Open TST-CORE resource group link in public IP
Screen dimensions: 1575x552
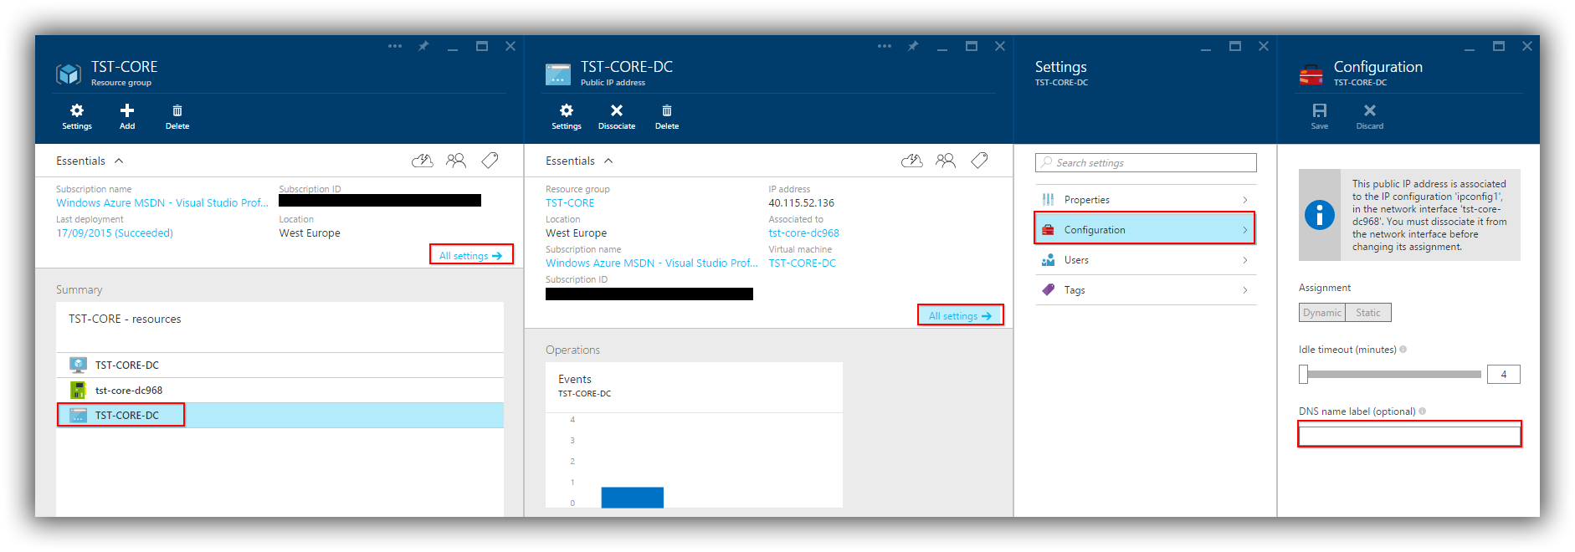(x=570, y=203)
